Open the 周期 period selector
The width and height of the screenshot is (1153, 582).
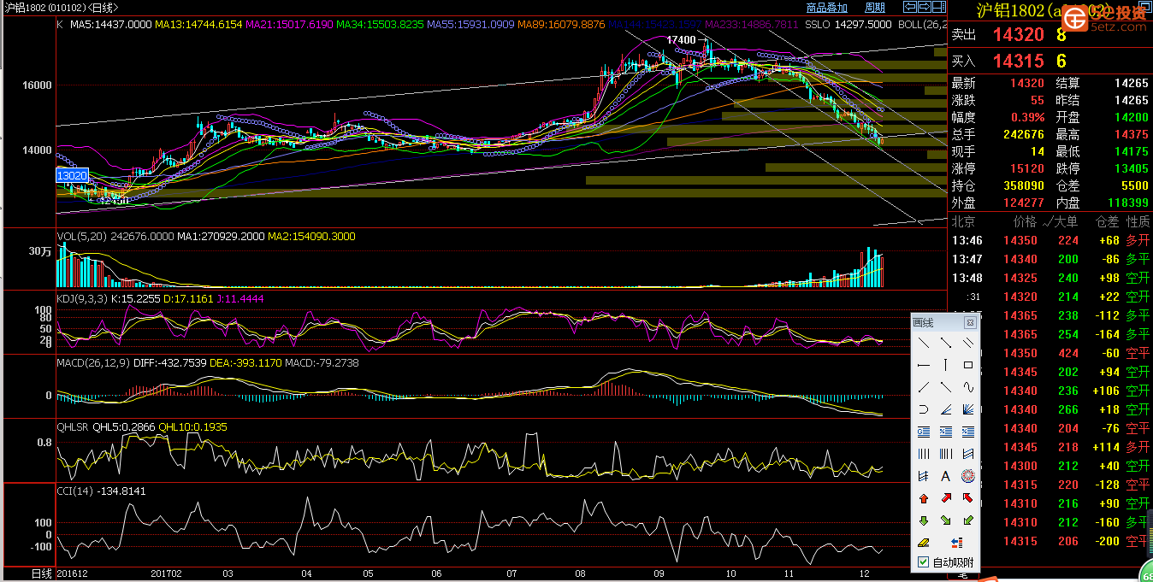point(875,8)
